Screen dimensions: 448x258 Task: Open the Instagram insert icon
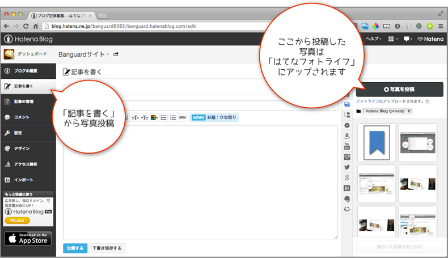(x=347, y=157)
